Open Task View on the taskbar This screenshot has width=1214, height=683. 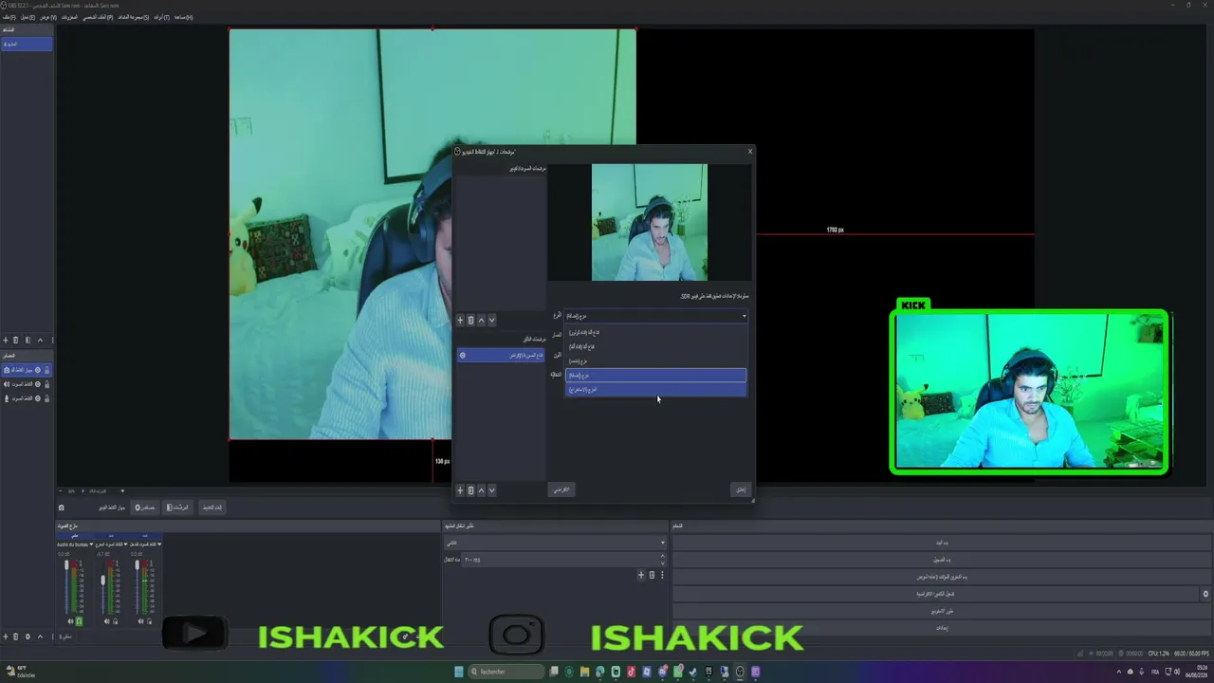[x=554, y=672]
